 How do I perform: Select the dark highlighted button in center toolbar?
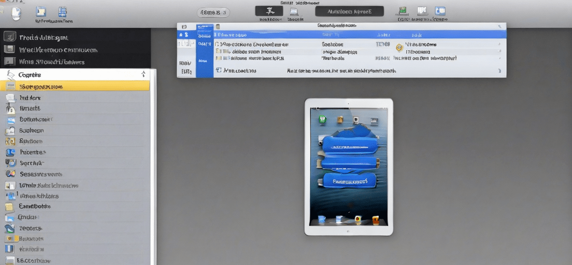[269, 11]
